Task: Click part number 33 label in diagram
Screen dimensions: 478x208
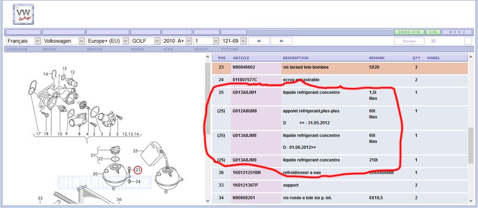Action: [x=40, y=198]
